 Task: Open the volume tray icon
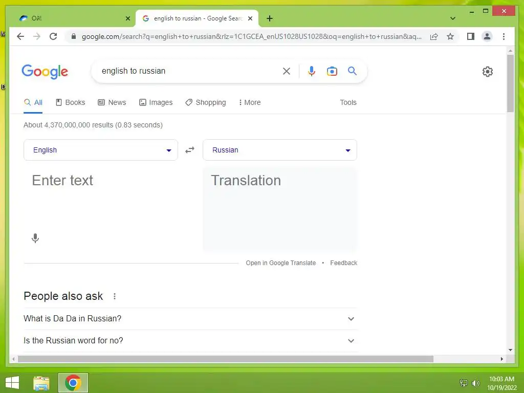click(476, 383)
